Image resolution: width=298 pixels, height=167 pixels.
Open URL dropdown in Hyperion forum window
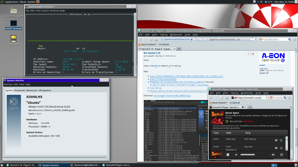(256, 39)
